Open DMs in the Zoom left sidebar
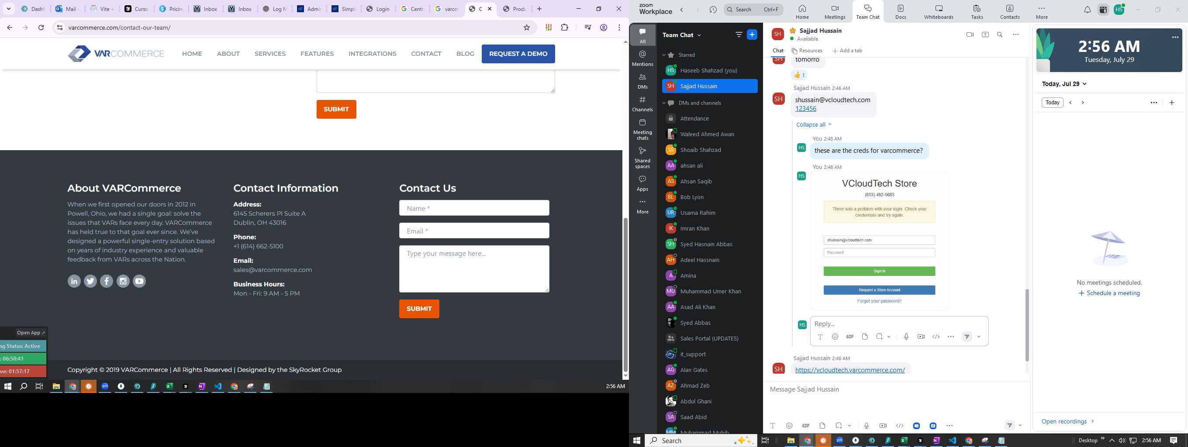 642,81
